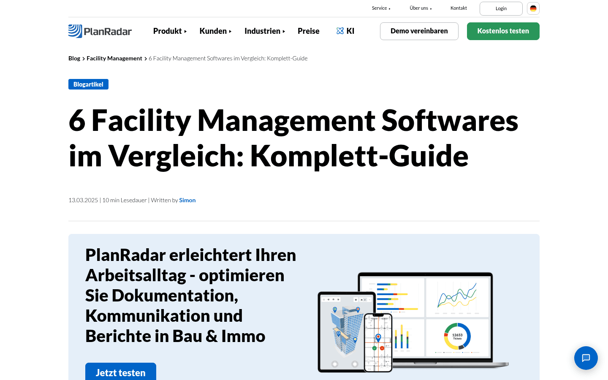608x380 pixels.
Task: Open the language selector German flag
Action: coord(533,8)
